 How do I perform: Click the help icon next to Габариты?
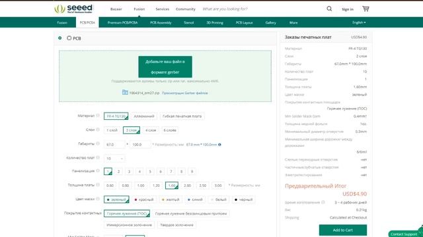point(98,144)
